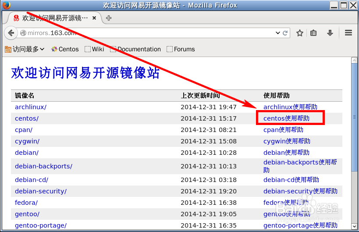Click the 欢迎访问网易开源镜像站 page heading
Image resolution: width=359 pixels, height=232 pixels.
pos(85,73)
